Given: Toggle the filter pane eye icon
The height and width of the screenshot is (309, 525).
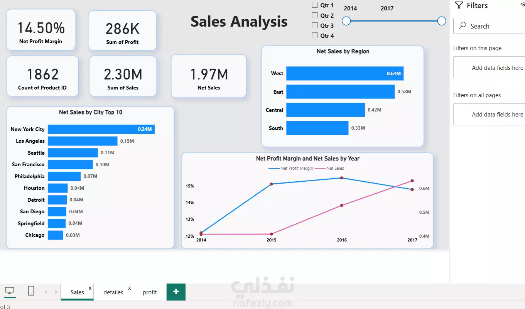Looking at the screenshot, I should point(523,5).
